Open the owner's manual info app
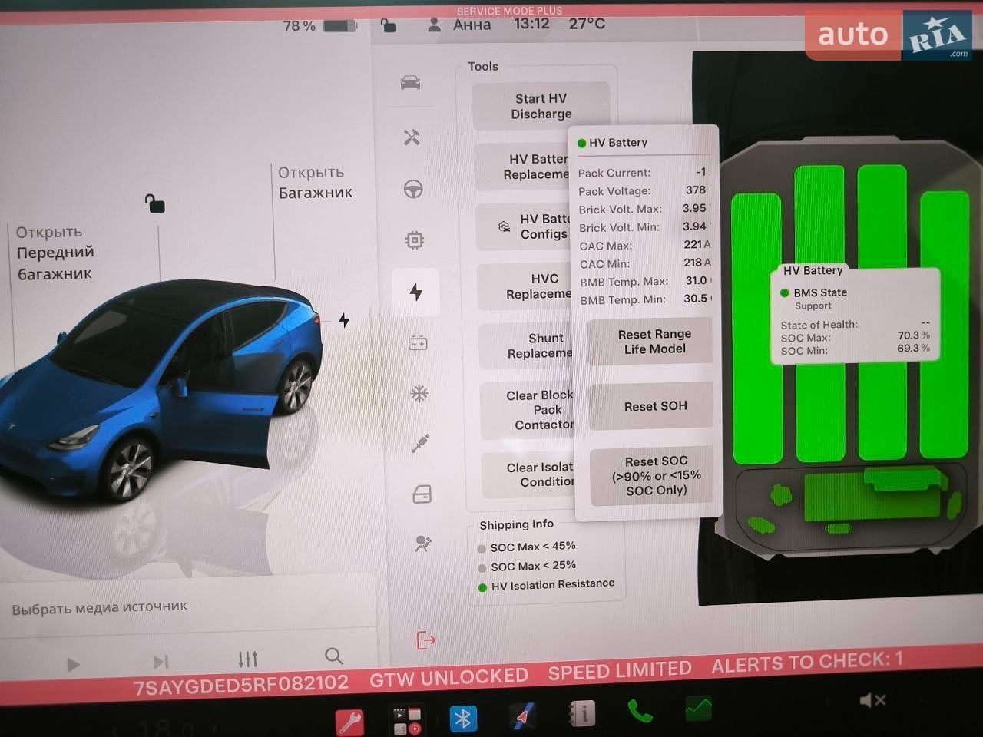Image resolution: width=983 pixels, height=737 pixels. click(581, 714)
